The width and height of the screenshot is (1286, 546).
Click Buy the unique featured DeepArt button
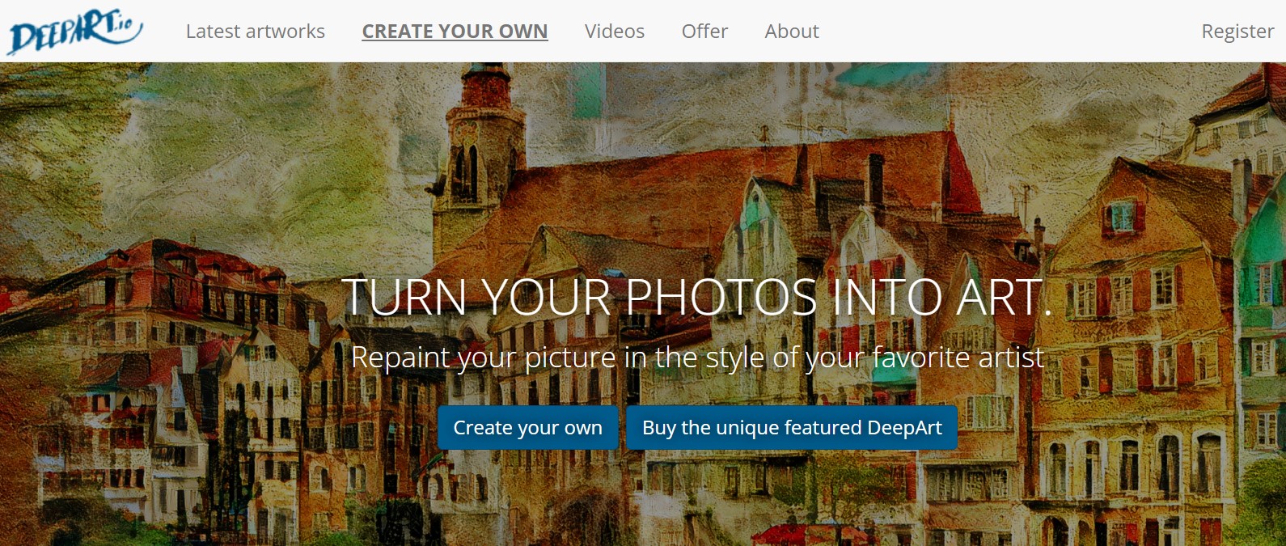(791, 428)
